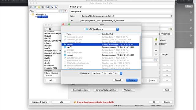Click Clear in the notification panel

189,6
